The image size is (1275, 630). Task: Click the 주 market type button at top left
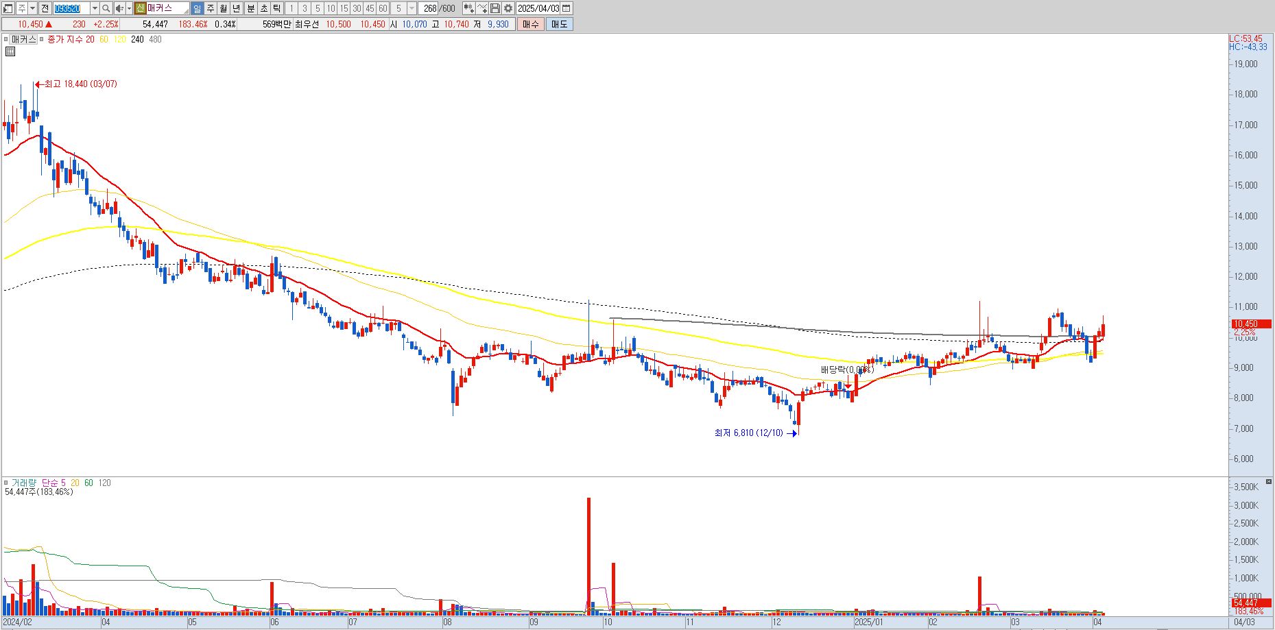(x=21, y=8)
